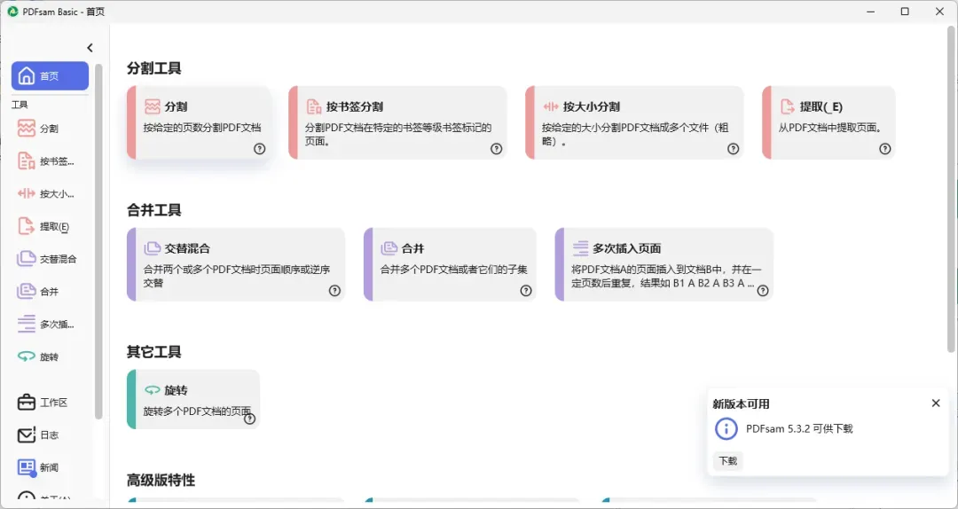
Task: Click help icon on 提取(_E) card
Action: (x=884, y=148)
